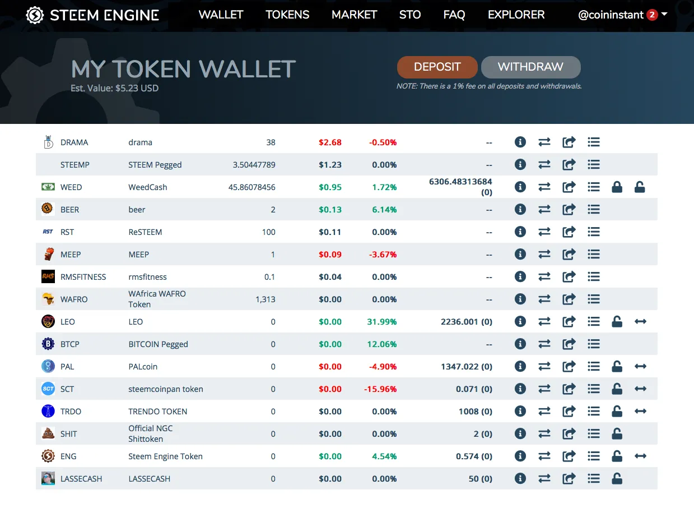The height and width of the screenshot is (508, 694).
Task: Open info for DRAMA token
Action: 520,142
